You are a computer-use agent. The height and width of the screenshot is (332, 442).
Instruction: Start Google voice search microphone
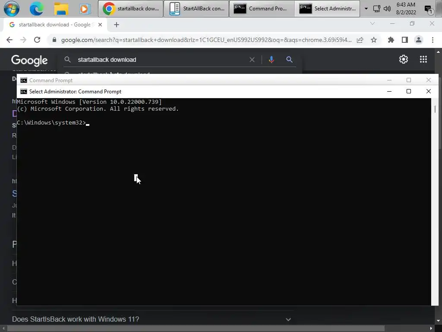272,60
